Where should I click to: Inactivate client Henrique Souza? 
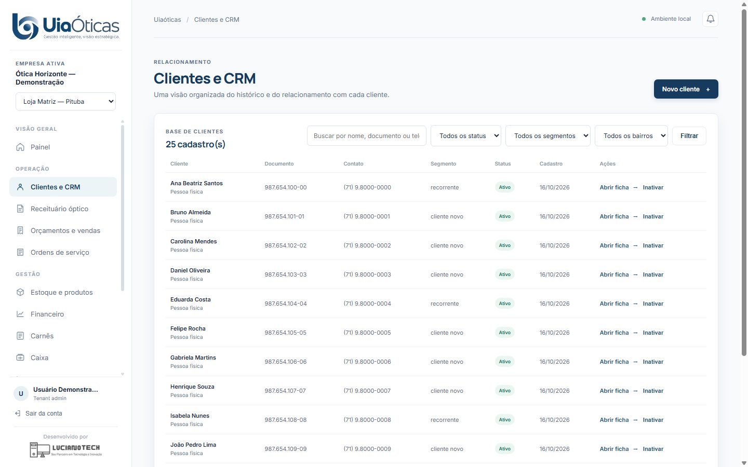pos(653,391)
